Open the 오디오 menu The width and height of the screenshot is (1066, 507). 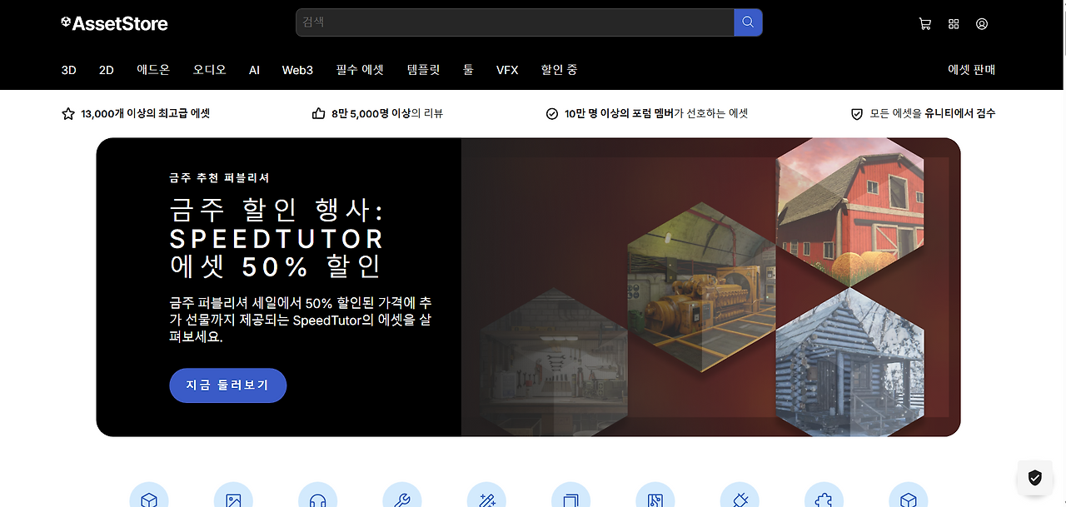pyautogui.click(x=209, y=70)
